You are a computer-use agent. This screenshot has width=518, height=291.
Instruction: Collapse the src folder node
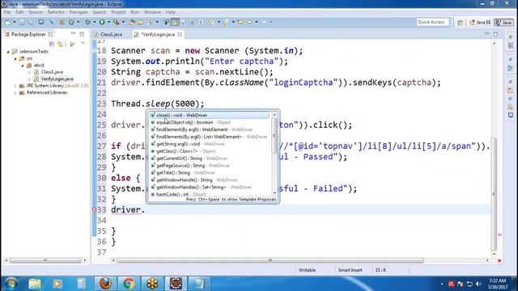[x=15, y=58]
